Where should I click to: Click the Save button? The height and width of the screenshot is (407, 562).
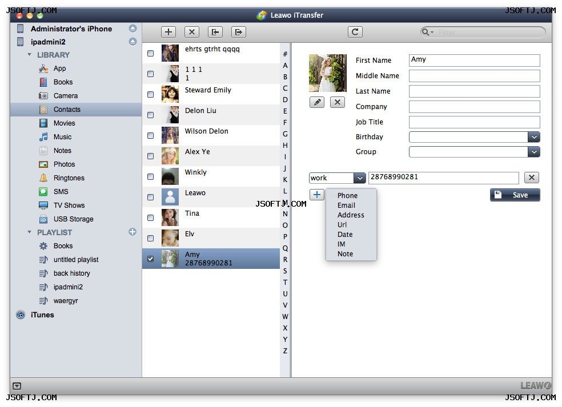515,195
